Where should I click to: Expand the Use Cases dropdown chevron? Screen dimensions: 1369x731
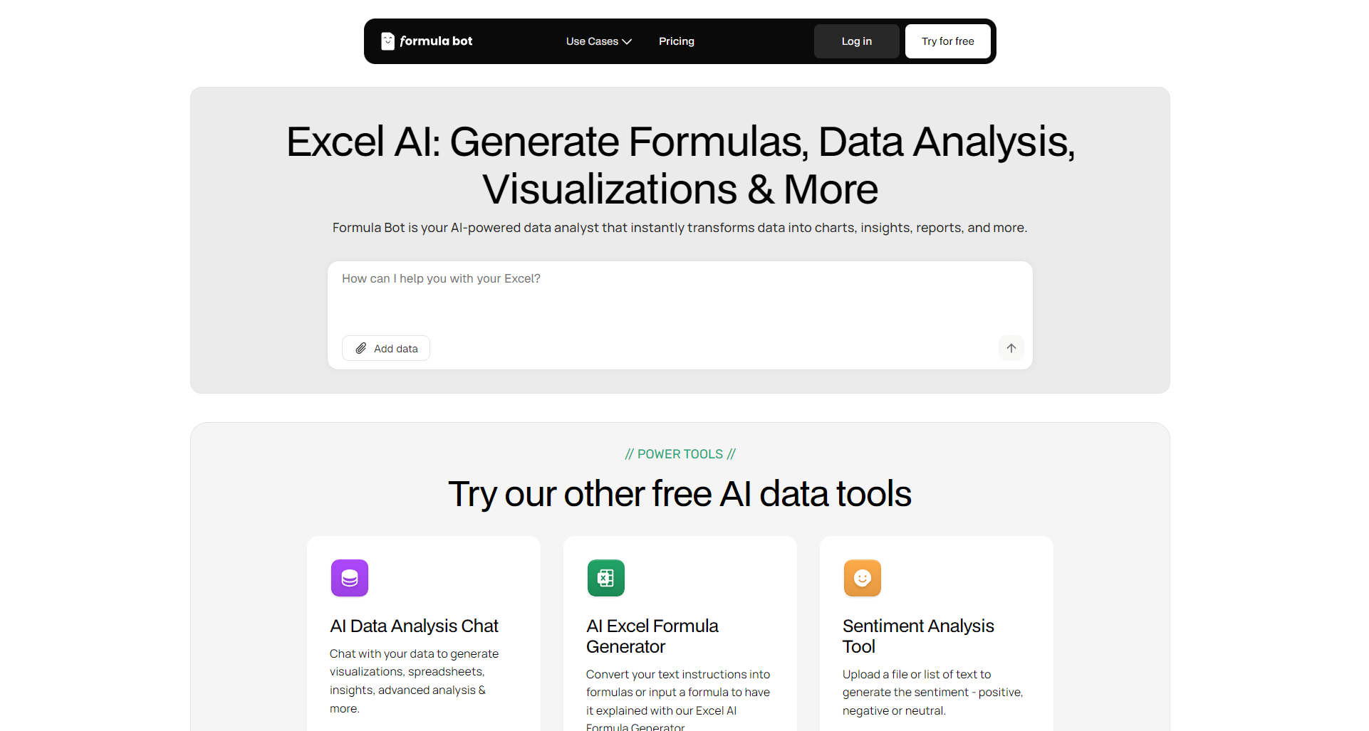click(628, 42)
